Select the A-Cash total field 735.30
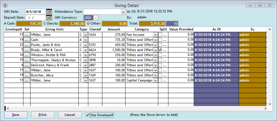Screen dimensions: 277x121 (29, 23)
